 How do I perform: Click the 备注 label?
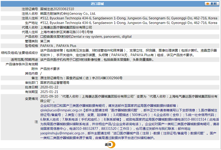point(35,78)
